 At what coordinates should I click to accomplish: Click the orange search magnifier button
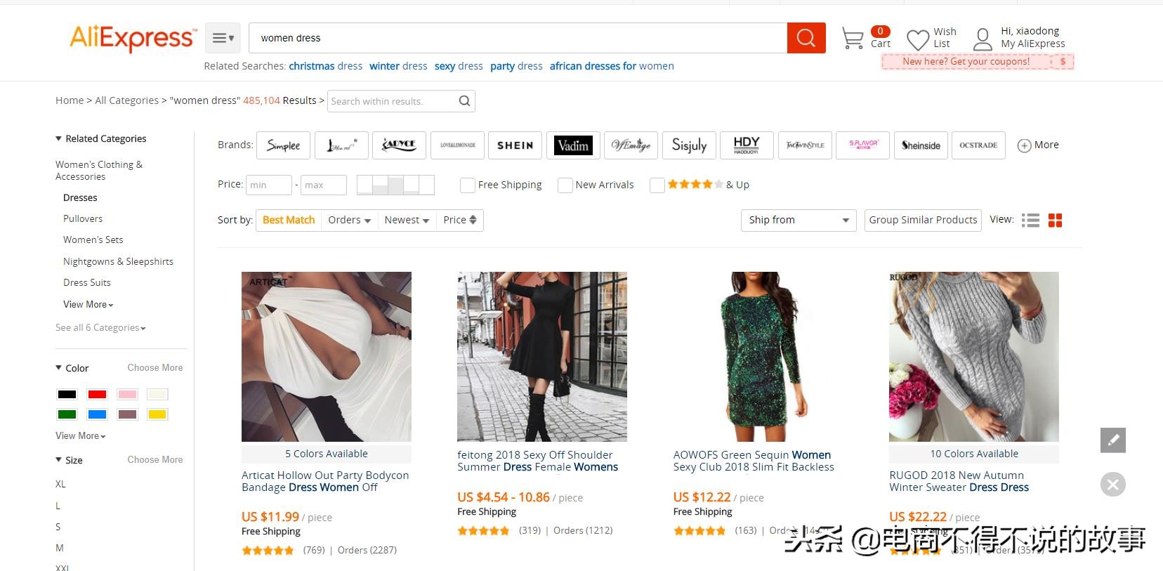[806, 38]
